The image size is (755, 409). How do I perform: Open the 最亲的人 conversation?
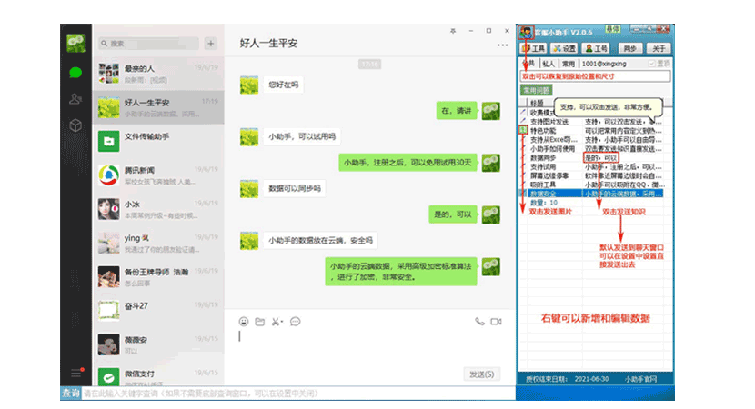click(158, 74)
